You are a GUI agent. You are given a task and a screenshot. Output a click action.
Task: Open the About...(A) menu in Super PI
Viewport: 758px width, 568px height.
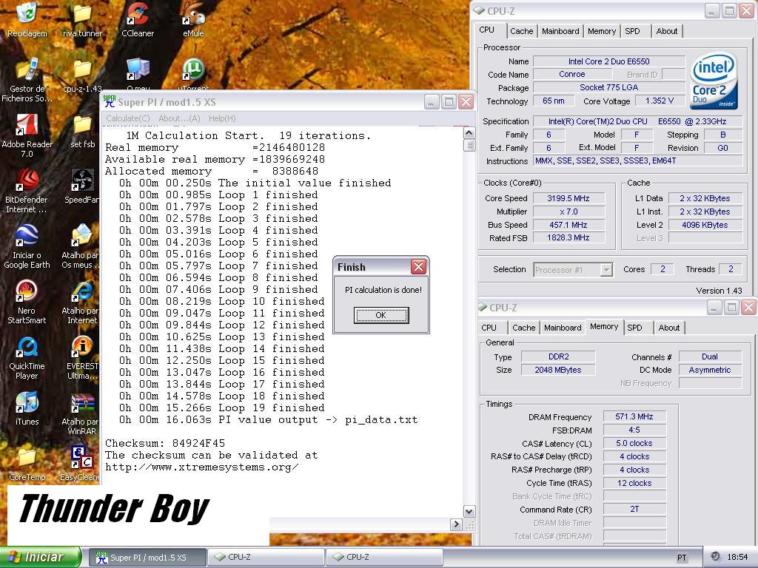pyautogui.click(x=179, y=118)
